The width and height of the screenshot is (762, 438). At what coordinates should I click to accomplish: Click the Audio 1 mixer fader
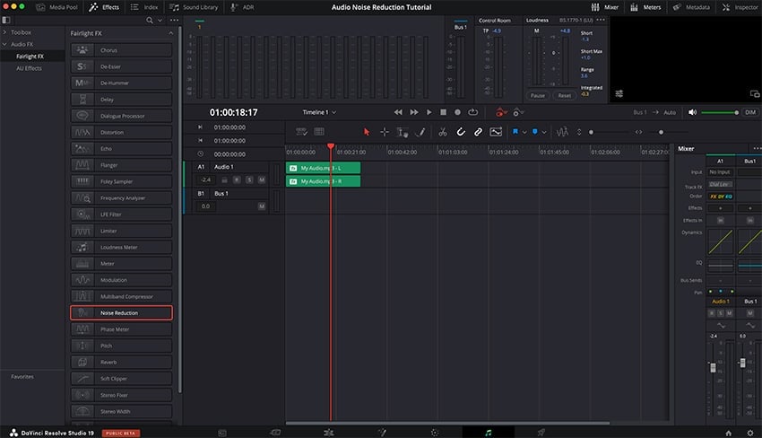click(713, 367)
